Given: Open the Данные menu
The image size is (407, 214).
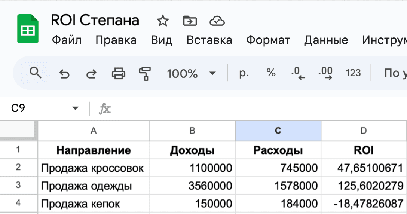Looking at the screenshot, I should pos(326,40).
